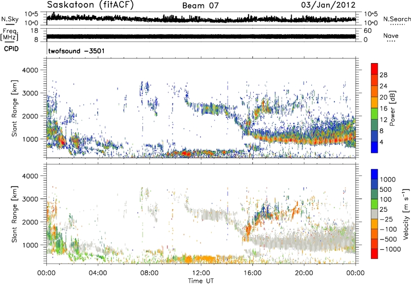Click the red bottom of the Velocity colorbar
The width and height of the screenshot is (411, 284).
[x=375, y=254]
